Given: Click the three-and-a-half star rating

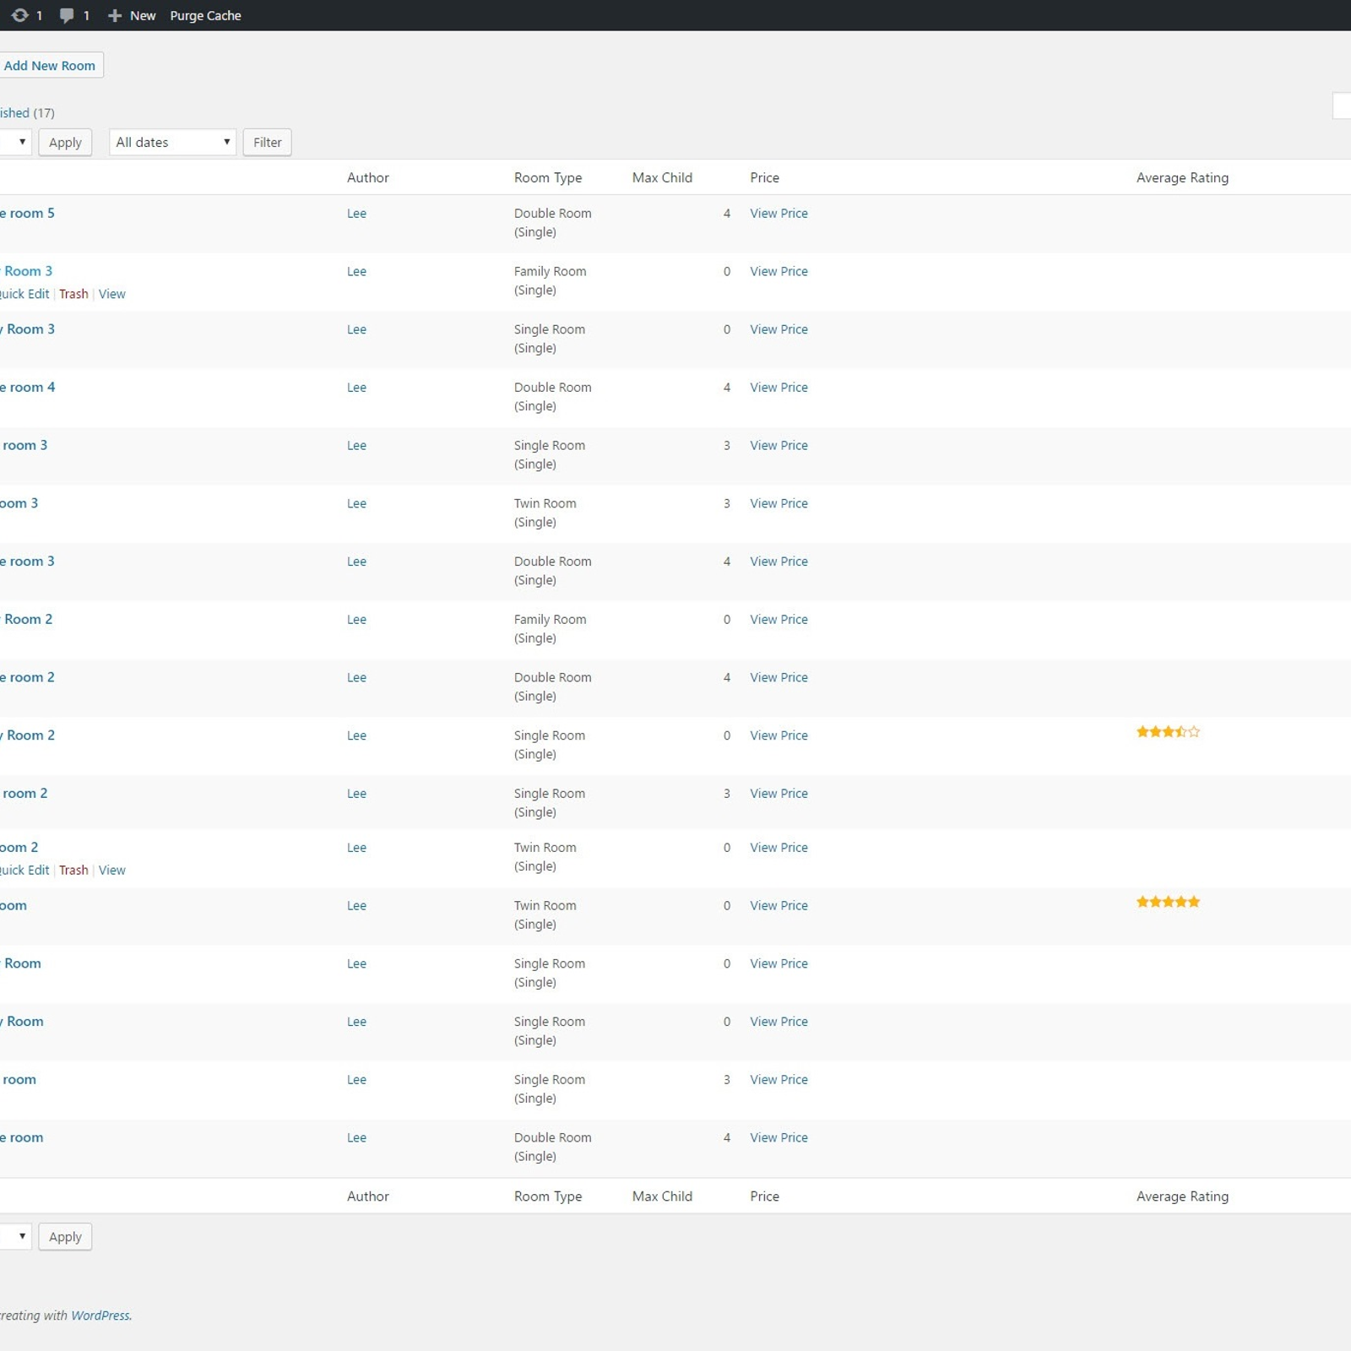Looking at the screenshot, I should (1168, 731).
